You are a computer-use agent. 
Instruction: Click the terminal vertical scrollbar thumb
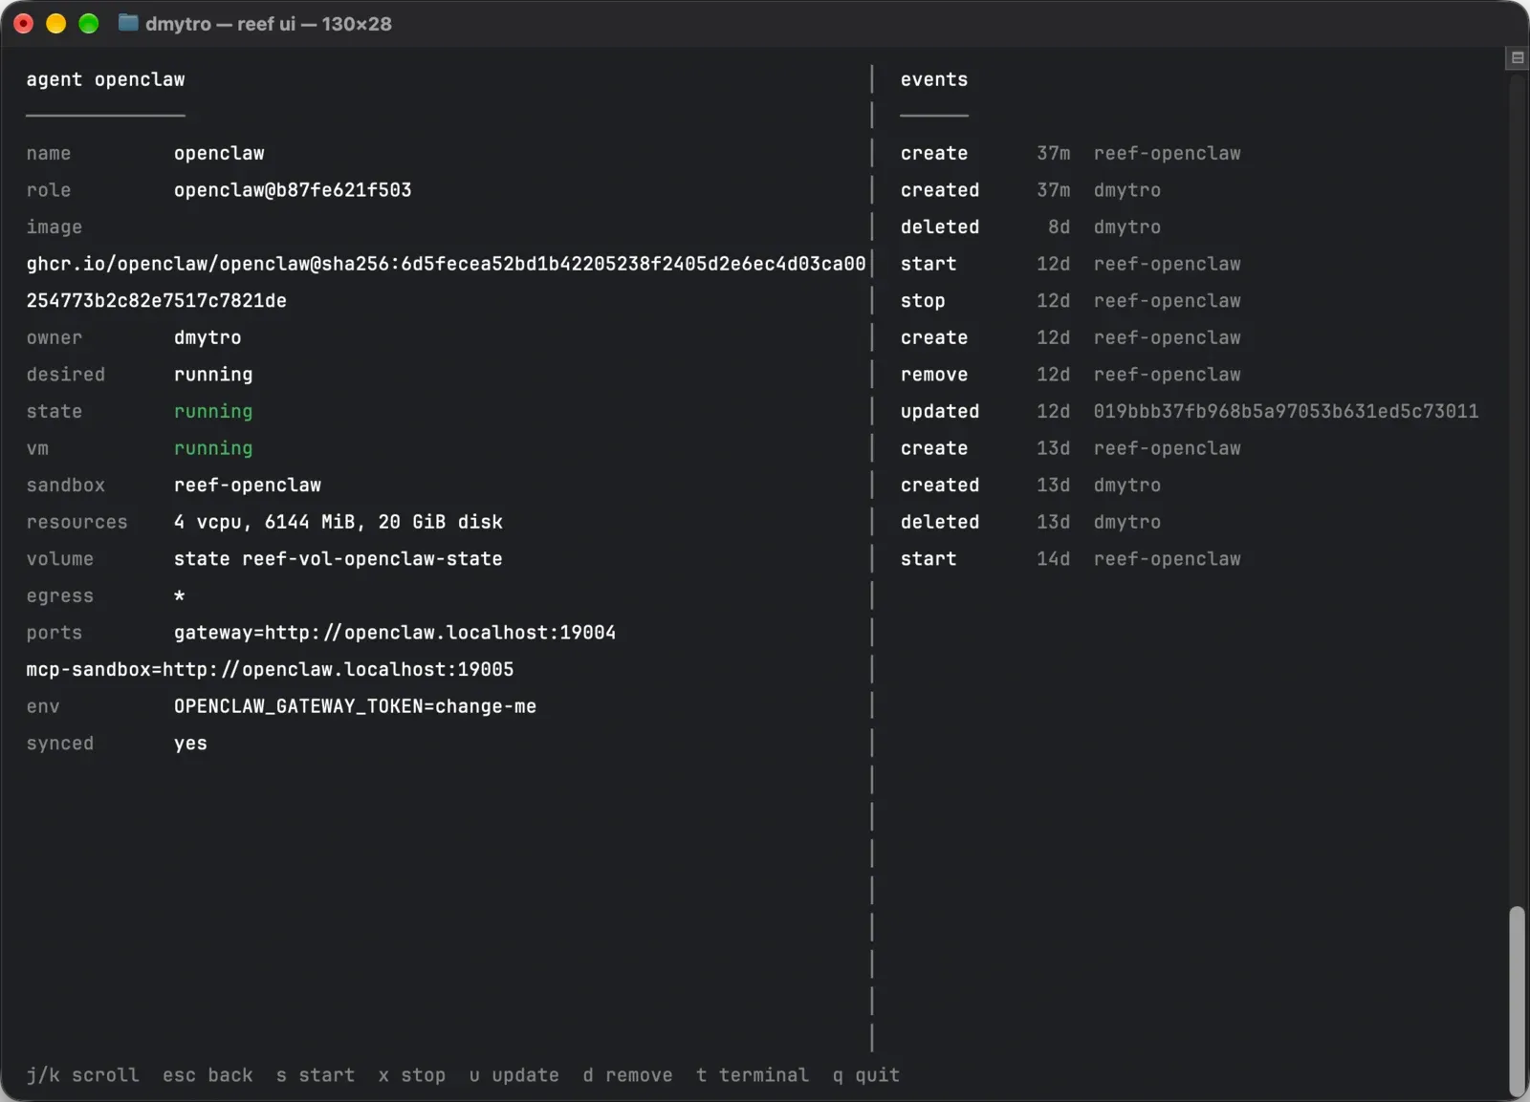coord(1517,1000)
